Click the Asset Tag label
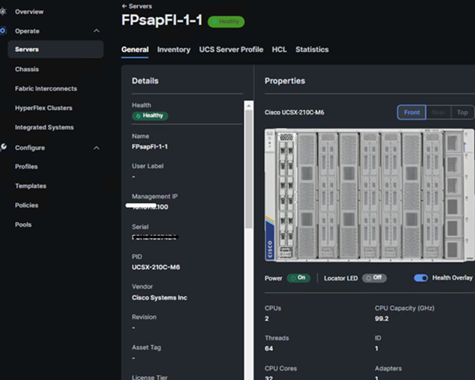The height and width of the screenshot is (380, 475). click(x=146, y=348)
